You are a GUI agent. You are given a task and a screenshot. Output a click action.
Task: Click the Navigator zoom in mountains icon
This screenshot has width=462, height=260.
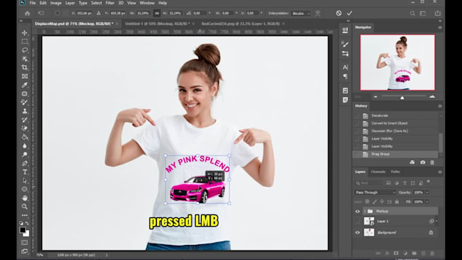coord(432,96)
